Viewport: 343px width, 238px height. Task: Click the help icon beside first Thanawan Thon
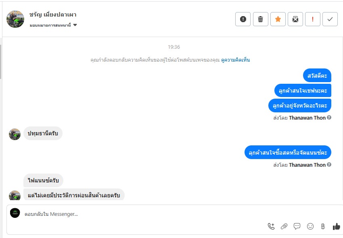tap(329, 118)
